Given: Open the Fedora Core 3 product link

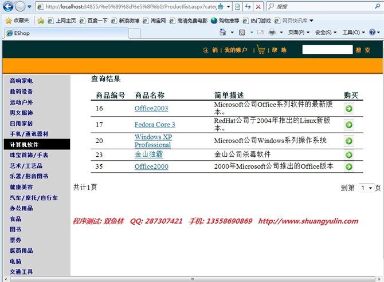Looking at the screenshot, I should (155, 125).
